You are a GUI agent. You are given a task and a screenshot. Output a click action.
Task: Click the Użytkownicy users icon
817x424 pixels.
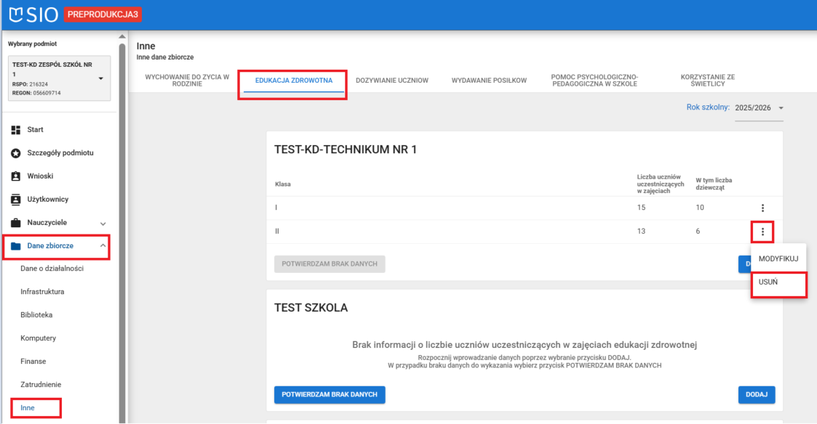click(x=15, y=200)
